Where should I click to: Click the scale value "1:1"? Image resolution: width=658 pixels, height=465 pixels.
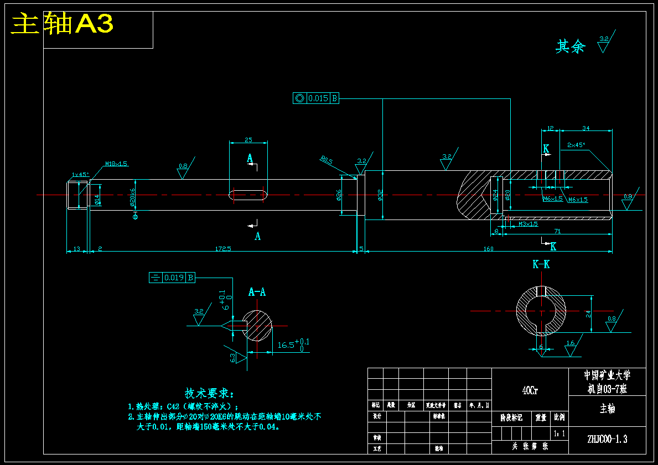click(x=559, y=433)
